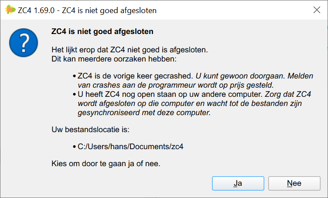Click the line Kies om door te gaan

106,164
